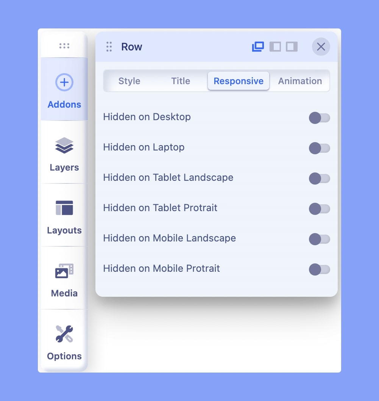Dock the Row panel to left
Viewport: 379px width, 401px height.
(275, 47)
